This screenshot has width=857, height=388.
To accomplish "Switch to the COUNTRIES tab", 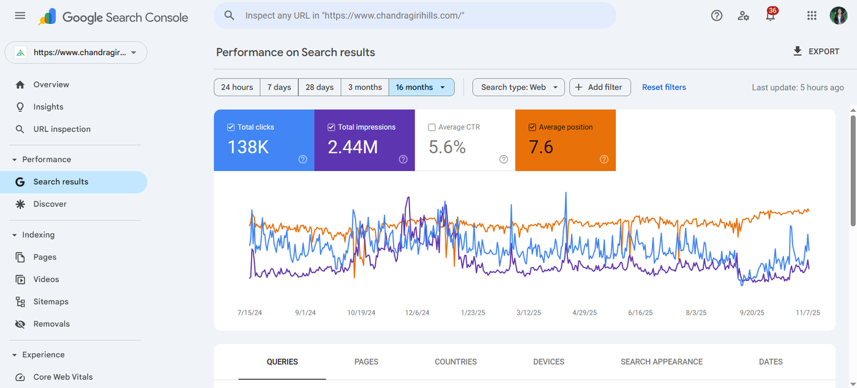I will pyautogui.click(x=455, y=362).
